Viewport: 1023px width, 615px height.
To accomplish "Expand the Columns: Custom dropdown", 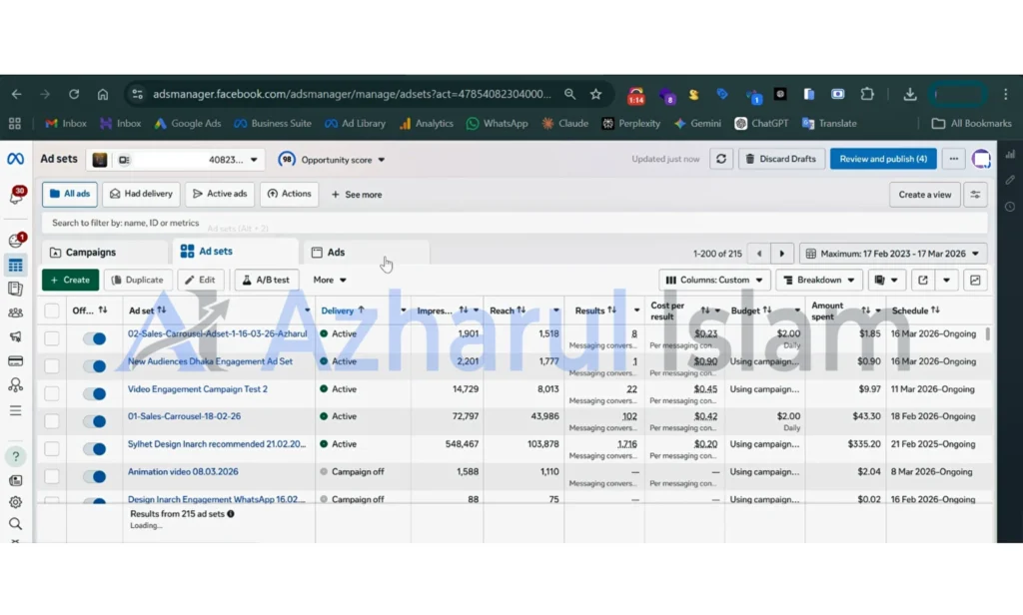I will point(714,280).
